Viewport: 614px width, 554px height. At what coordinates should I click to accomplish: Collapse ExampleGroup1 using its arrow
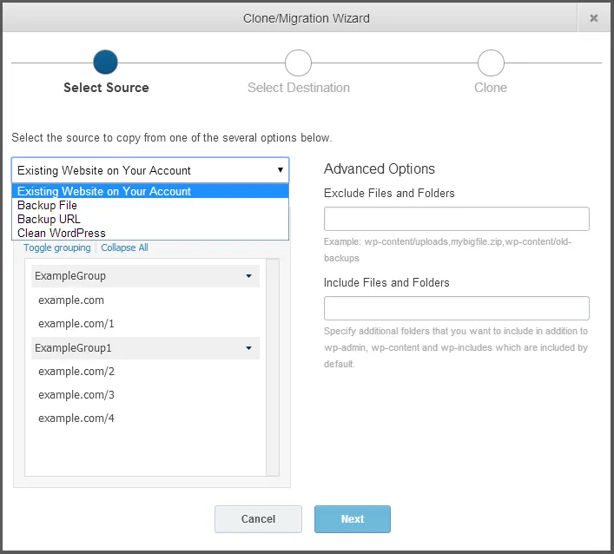pyautogui.click(x=248, y=348)
